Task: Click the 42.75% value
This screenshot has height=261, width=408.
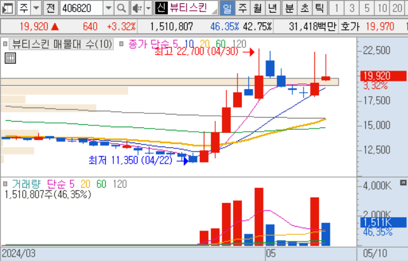Action: pos(258,26)
